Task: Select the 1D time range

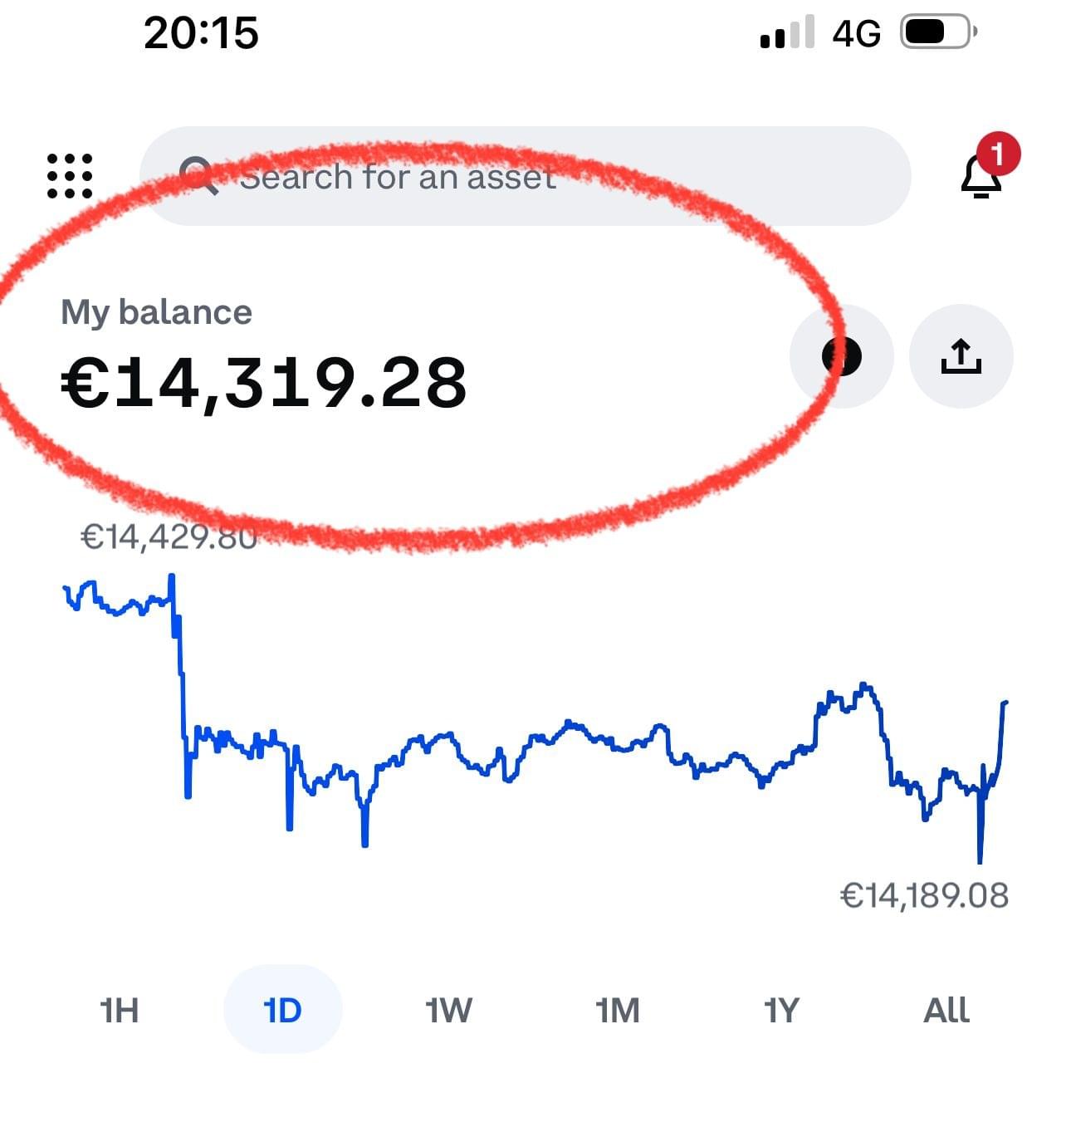Action: point(282,1010)
